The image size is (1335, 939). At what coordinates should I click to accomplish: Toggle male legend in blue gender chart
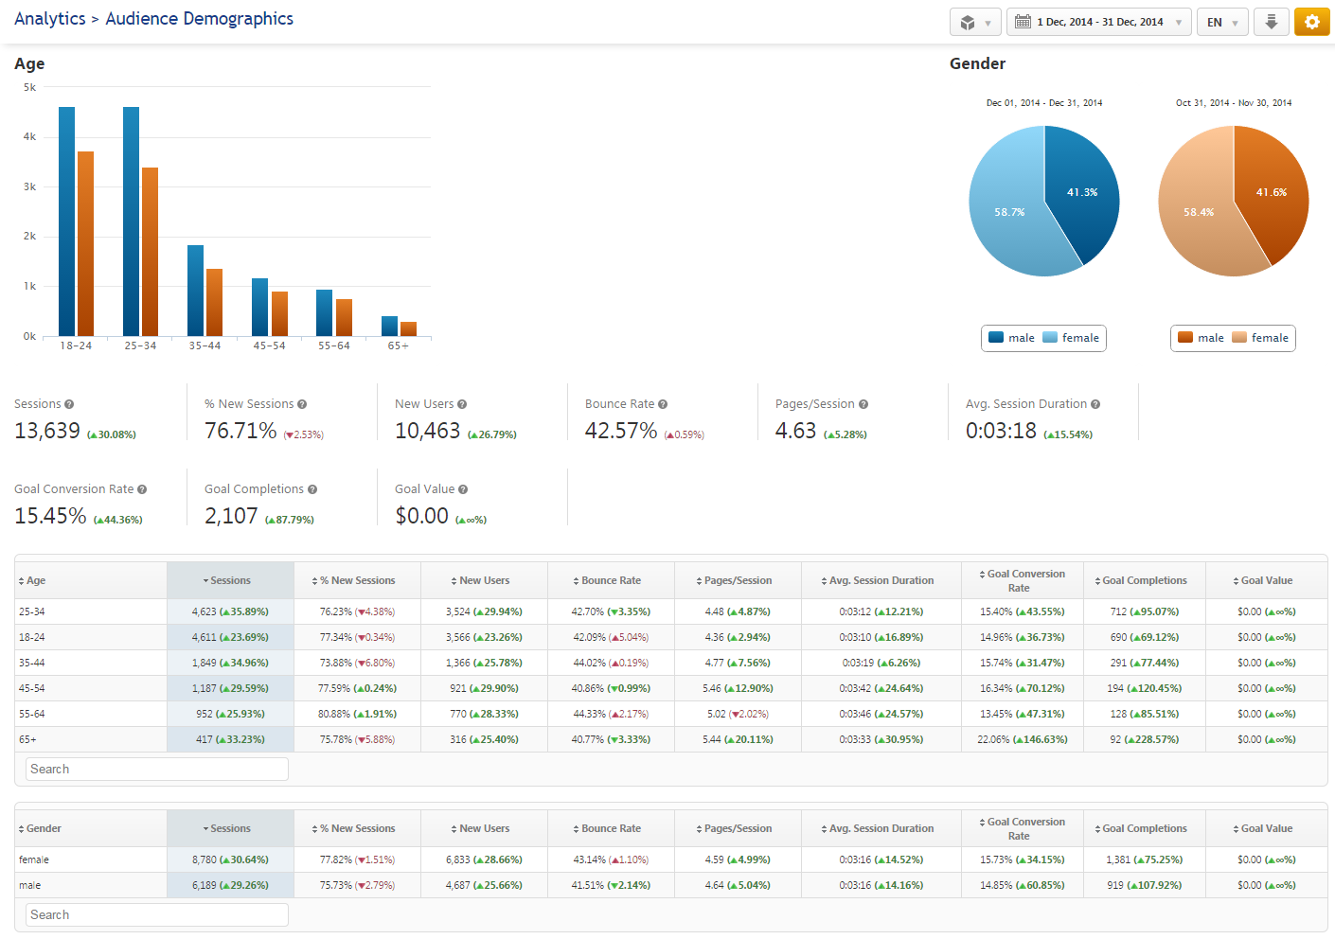point(1011,338)
